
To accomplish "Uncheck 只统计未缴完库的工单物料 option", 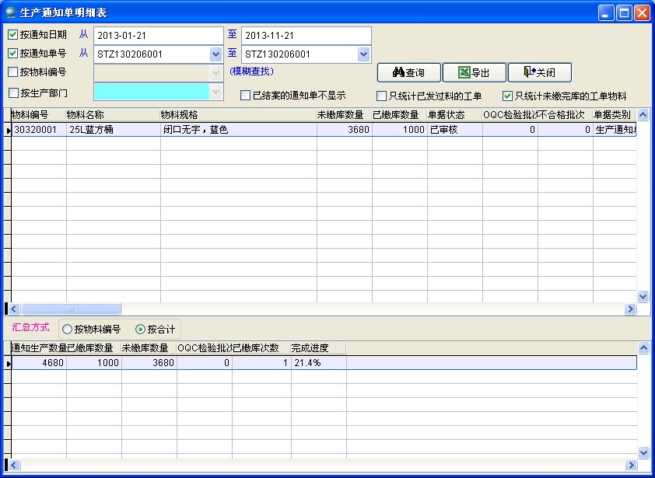I will [x=508, y=96].
